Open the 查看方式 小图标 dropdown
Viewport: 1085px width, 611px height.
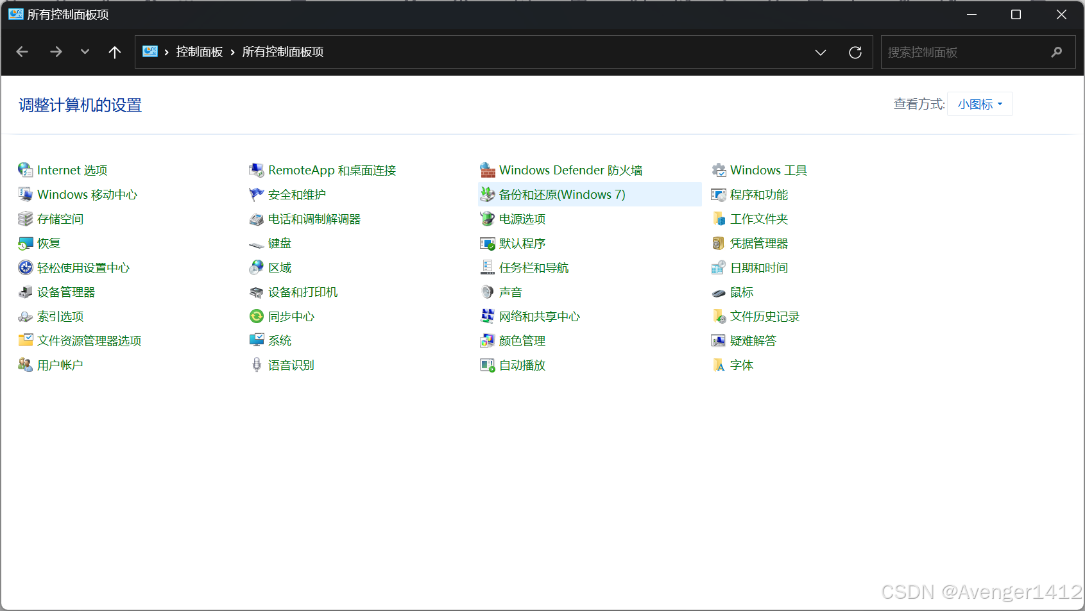click(x=980, y=104)
